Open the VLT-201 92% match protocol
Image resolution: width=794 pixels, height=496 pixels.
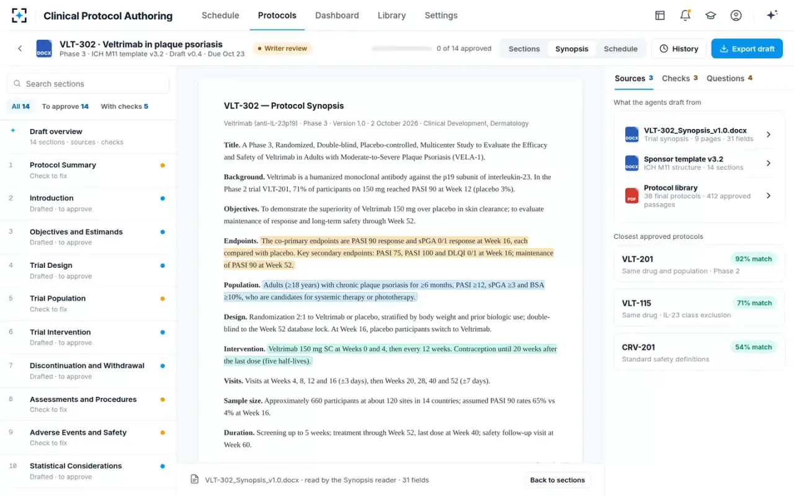coord(699,264)
